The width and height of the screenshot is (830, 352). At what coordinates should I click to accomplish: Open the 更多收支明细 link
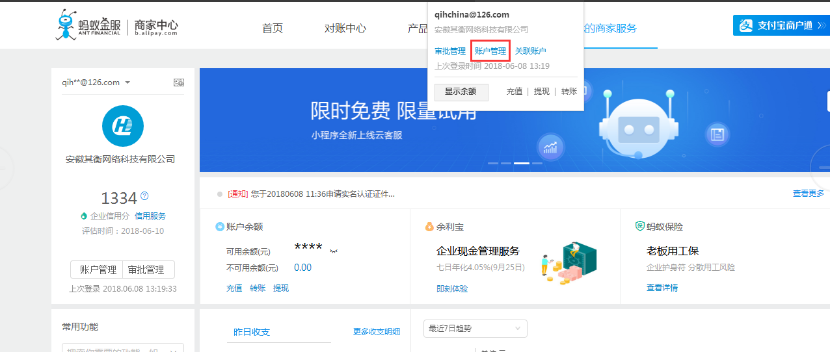click(x=377, y=331)
